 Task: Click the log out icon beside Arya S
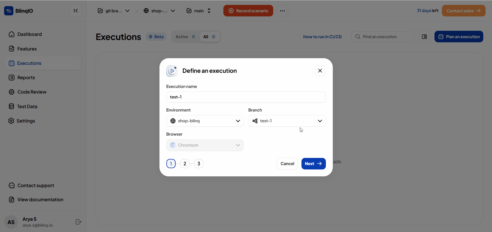(x=79, y=222)
